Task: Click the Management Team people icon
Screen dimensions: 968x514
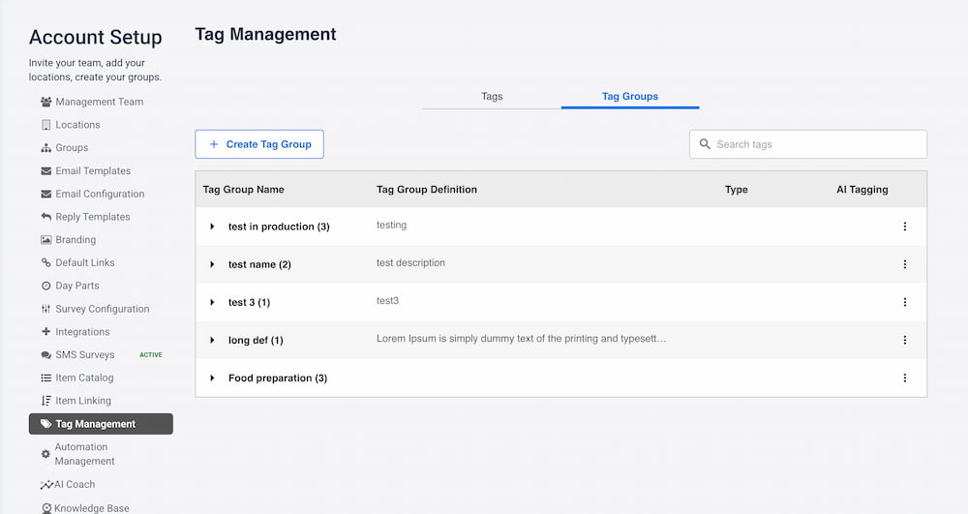Action: 45,102
